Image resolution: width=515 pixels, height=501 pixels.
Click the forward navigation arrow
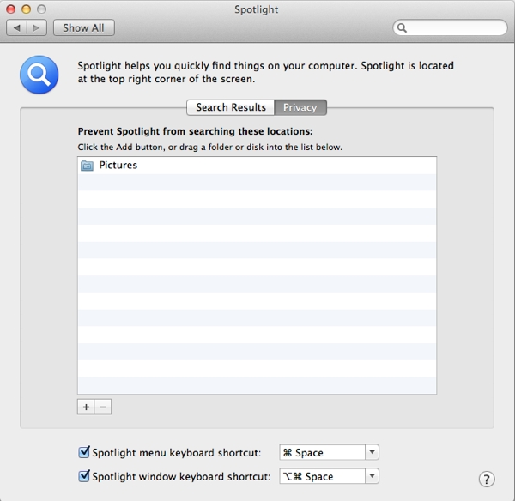coord(36,28)
